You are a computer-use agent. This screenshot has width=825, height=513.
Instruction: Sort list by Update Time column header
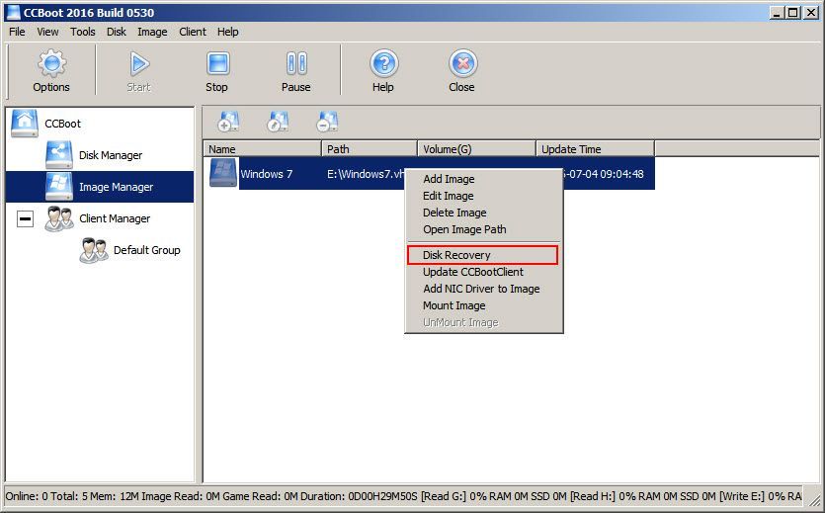(596, 149)
